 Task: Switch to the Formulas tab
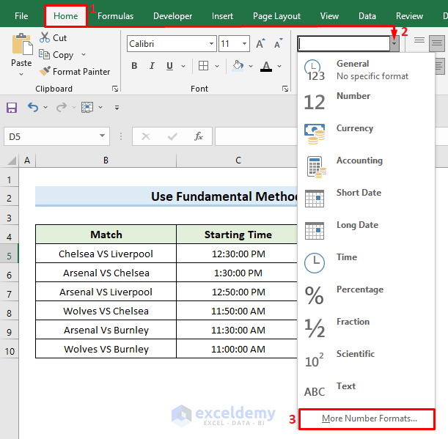116,16
